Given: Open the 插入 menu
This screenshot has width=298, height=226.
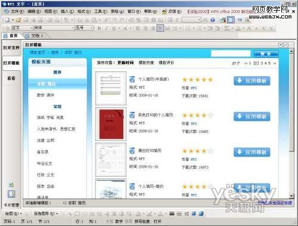Looking at the screenshot, I should [67, 12].
